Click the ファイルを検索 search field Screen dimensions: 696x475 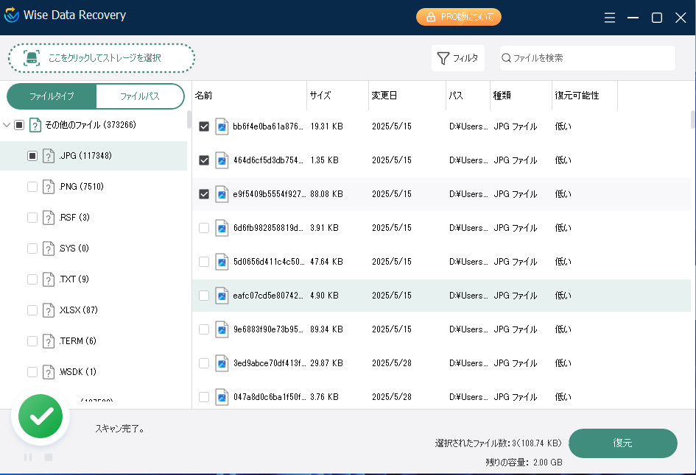click(x=589, y=58)
